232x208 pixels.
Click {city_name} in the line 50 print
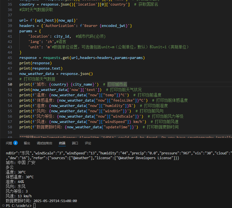click(x=83, y=84)
